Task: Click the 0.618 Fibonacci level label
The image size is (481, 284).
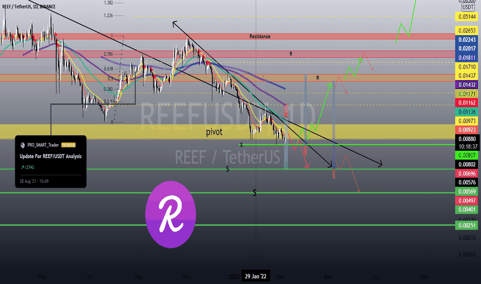Action: 108,69
